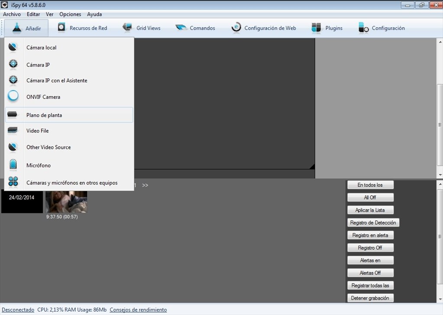
Task: Click the Video File icon
Action: coord(13,130)
